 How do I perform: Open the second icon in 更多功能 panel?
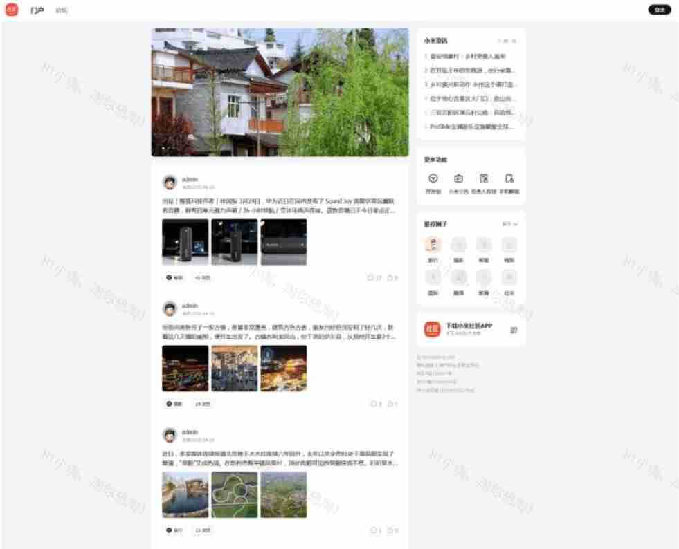pyautogui.click(x=458, y=178)
